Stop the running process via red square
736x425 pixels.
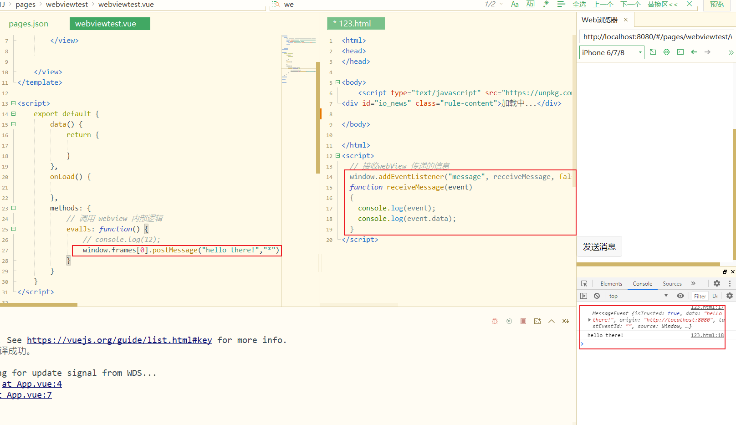click(x=523, y=321)
